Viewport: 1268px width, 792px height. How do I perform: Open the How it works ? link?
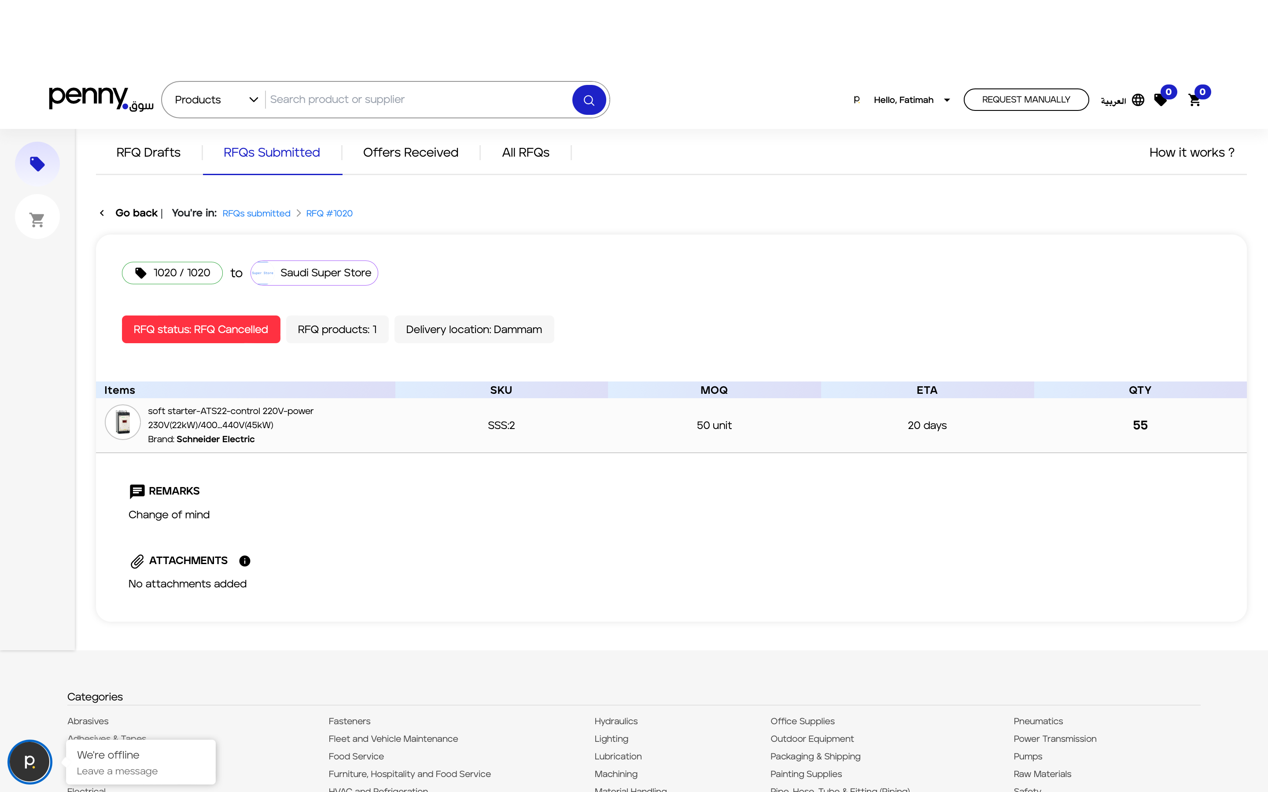point(1192,152)
